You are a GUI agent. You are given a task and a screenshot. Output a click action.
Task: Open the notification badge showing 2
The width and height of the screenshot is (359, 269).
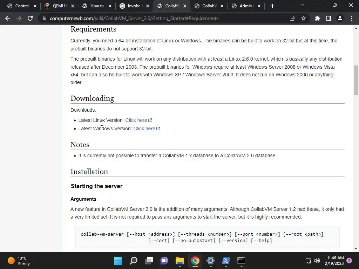(349, 261)
